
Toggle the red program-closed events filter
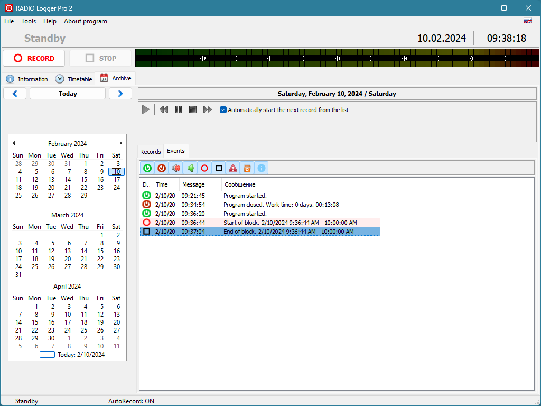[162, 168]
